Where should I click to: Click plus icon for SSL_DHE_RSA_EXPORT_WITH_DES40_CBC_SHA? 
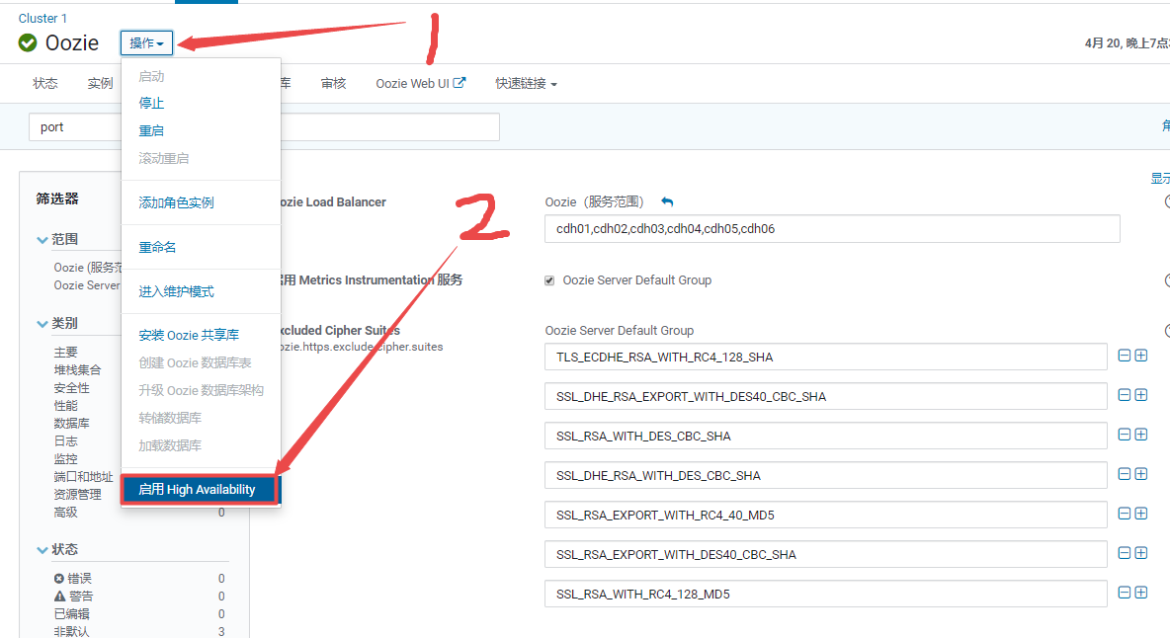[x=1141, y=395]
